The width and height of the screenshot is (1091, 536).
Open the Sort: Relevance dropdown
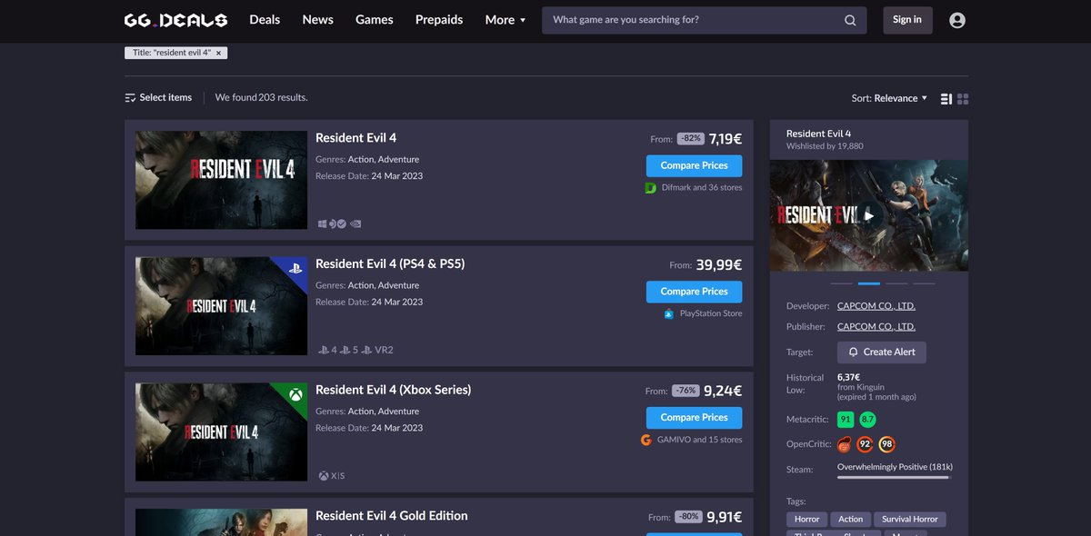889,98
